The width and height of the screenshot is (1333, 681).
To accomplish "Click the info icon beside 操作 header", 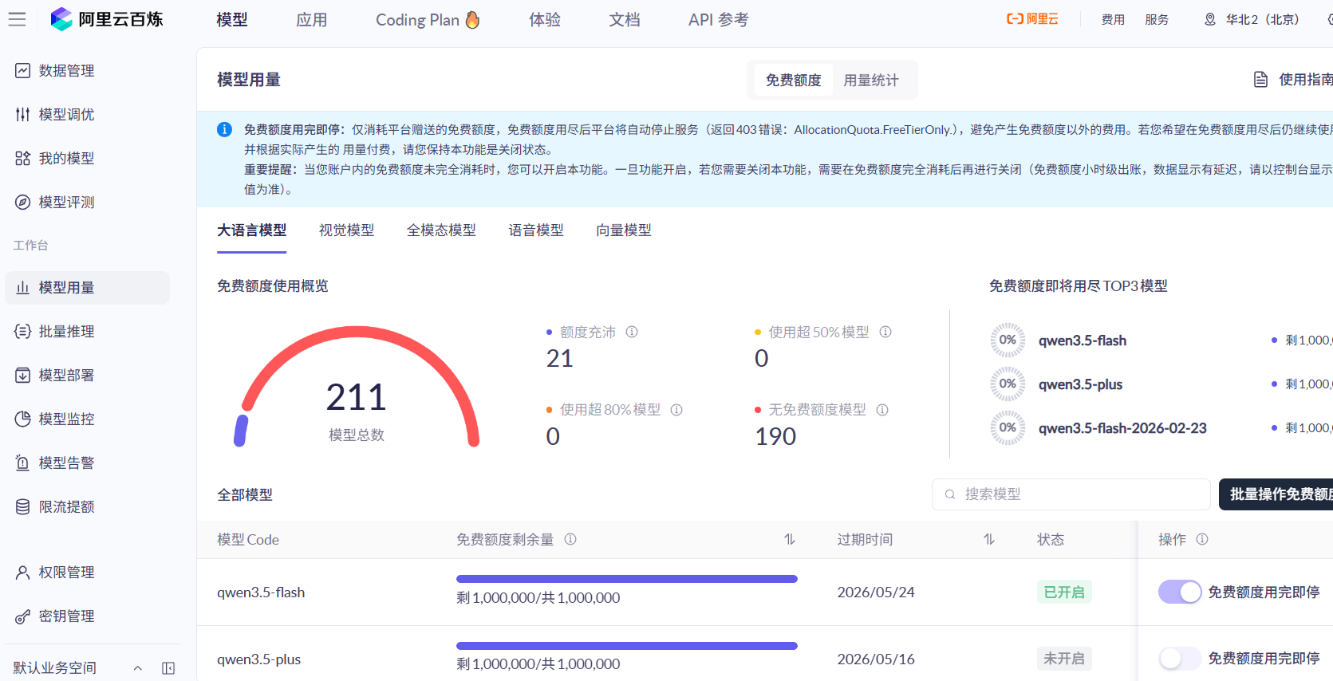I will [x=1202, y=539].
